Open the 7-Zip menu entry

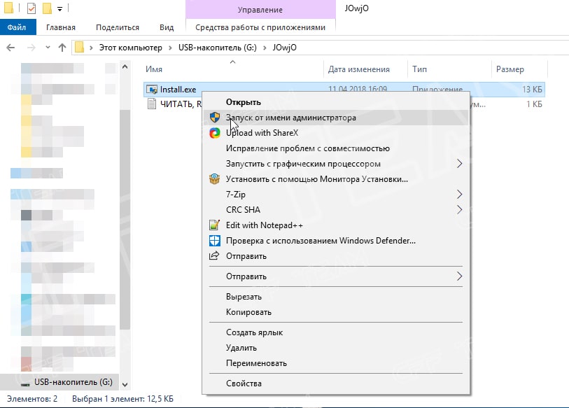pyautogui.click(x=336, y=194)
